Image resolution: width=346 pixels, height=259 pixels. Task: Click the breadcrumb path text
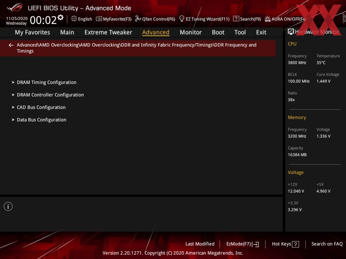(137, 48)
